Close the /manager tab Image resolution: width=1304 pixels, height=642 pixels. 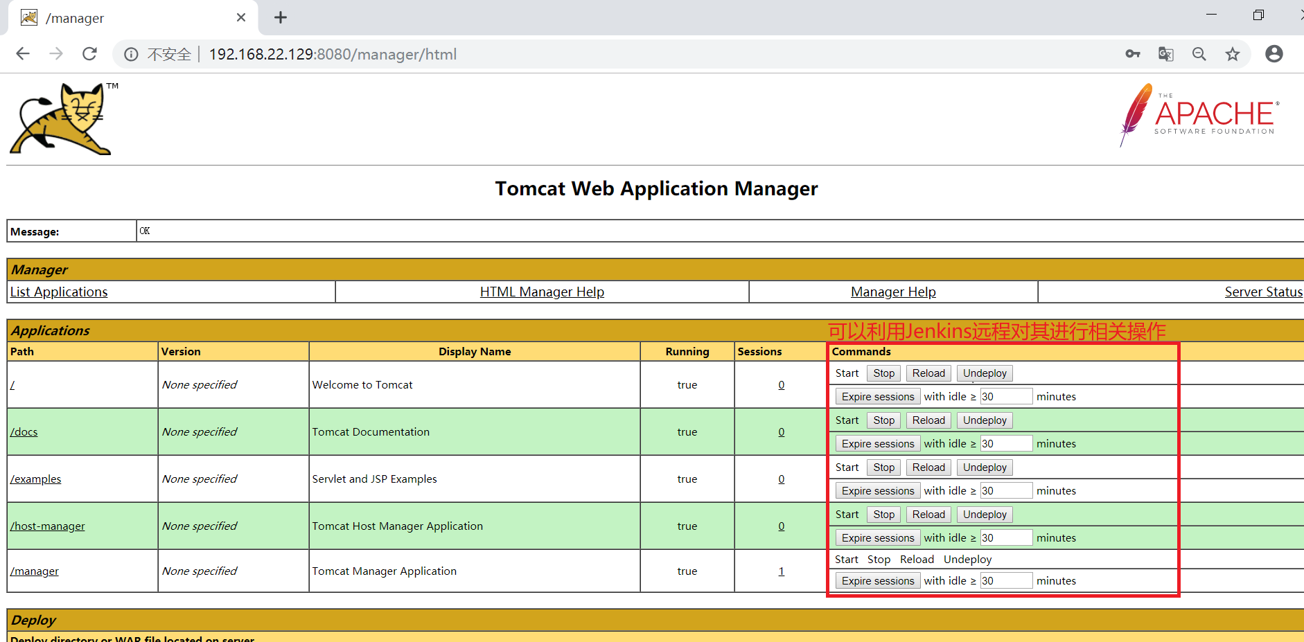[241, 17]
